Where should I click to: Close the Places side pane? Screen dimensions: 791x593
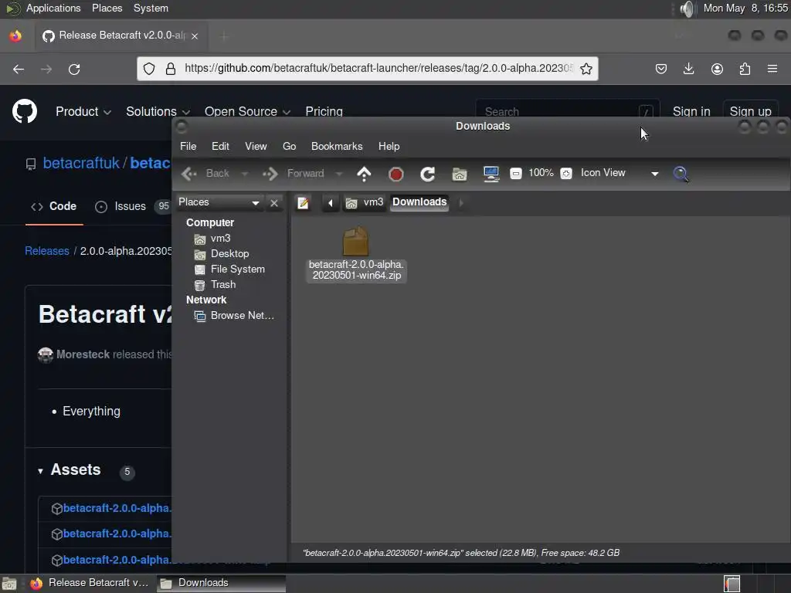click(x=274, y=203)
